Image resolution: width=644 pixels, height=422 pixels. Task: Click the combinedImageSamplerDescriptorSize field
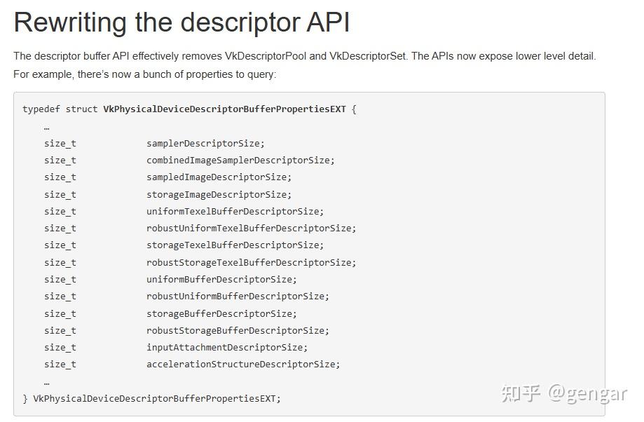[240, 160]
